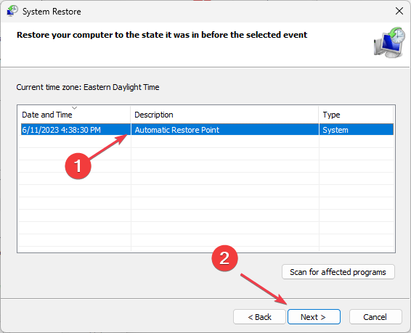Select the 6/11/2023 4:38:30 PM restore point
Viewport: 411px width, 333px height.
click(x=207, y=130)
